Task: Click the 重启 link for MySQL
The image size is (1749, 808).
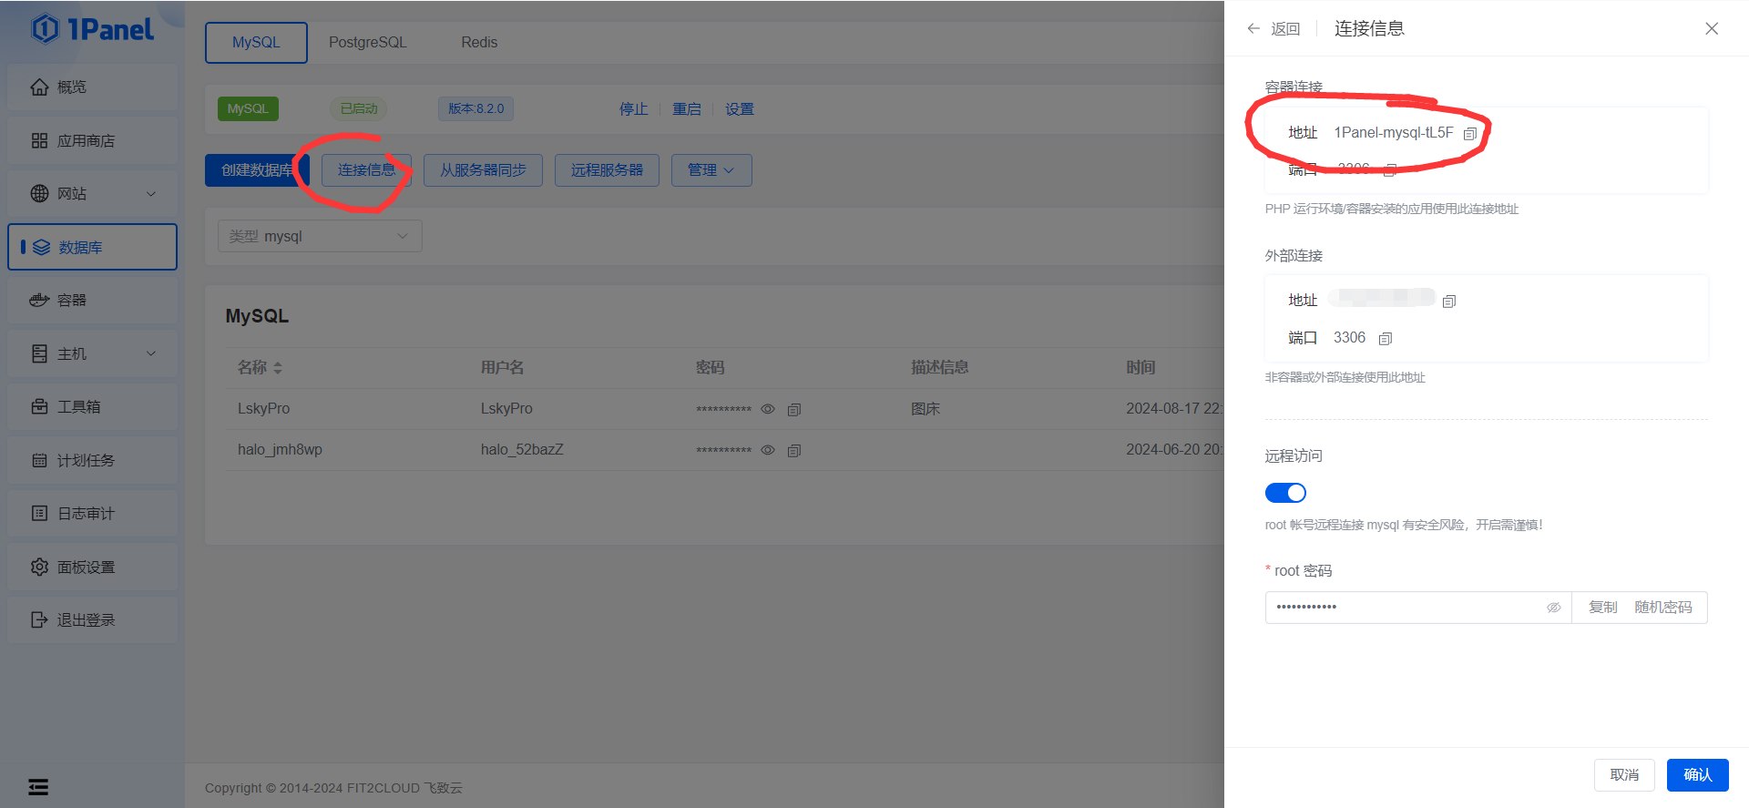Action: (687, 109)
